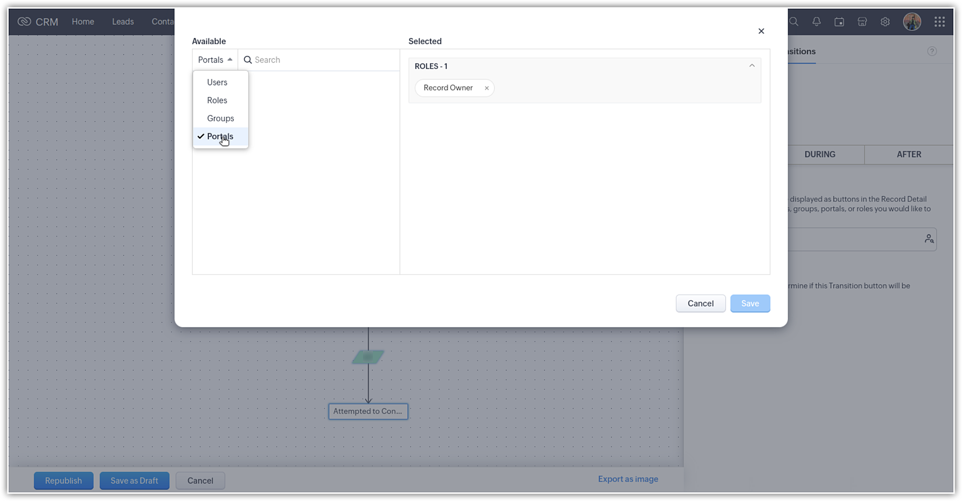This screenshot has width=962, height=501.
Task: Click the search magnifier icon in top bar
Action: click(794, 22)
